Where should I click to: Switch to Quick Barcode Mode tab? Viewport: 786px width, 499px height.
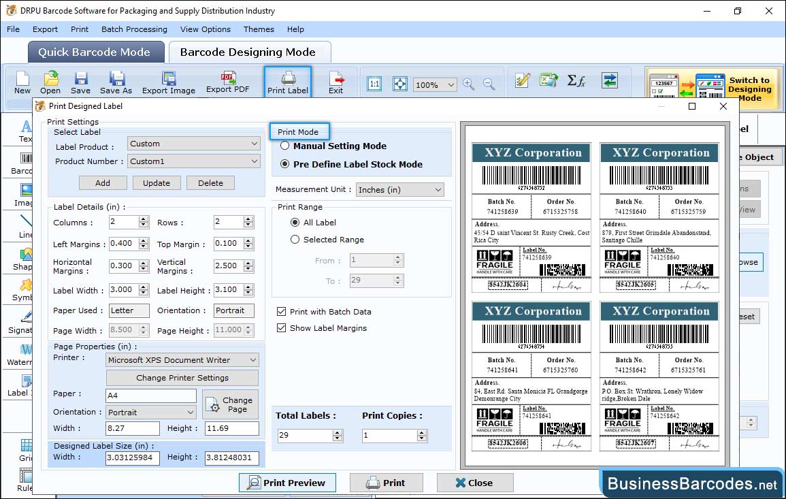pos(96,52)
